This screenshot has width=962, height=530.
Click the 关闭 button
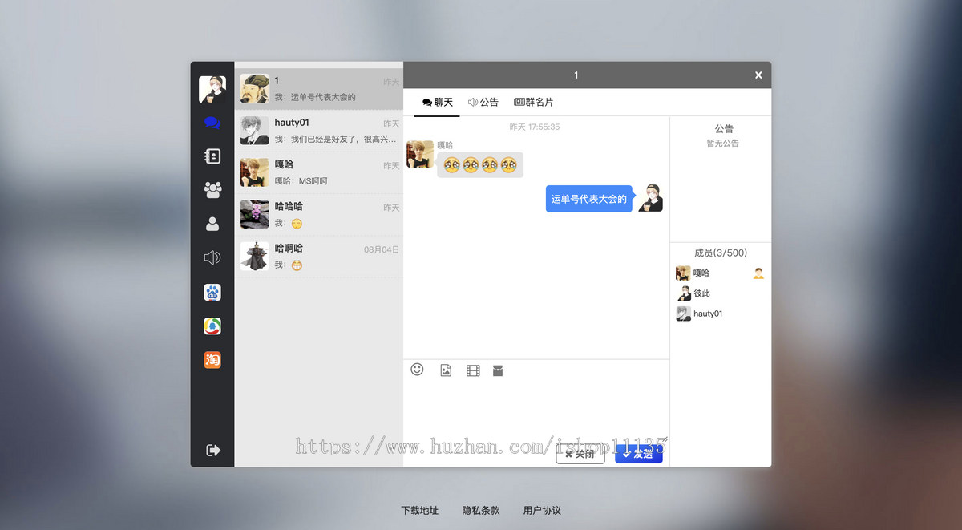(x=580, y=454)
